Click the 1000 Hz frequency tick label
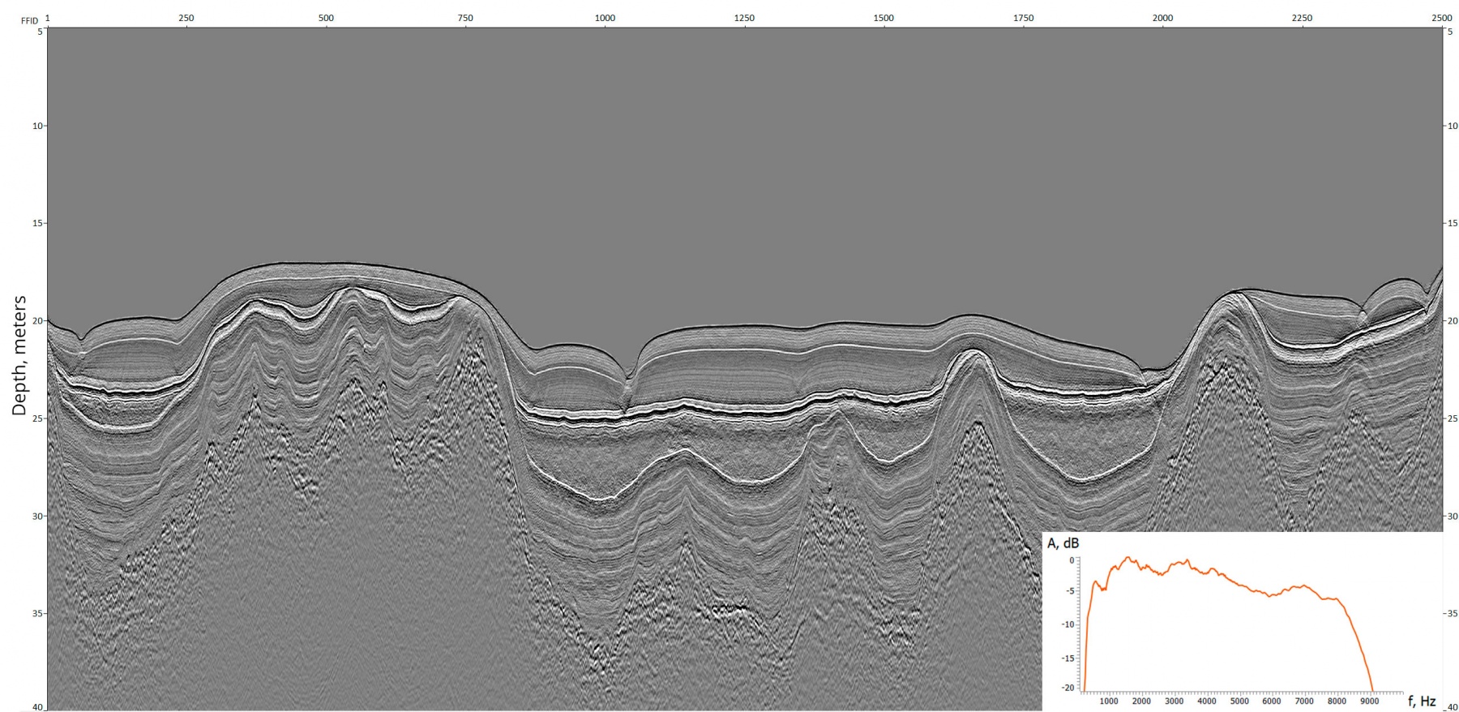 pyautogui.click(x=1109, y=701)
